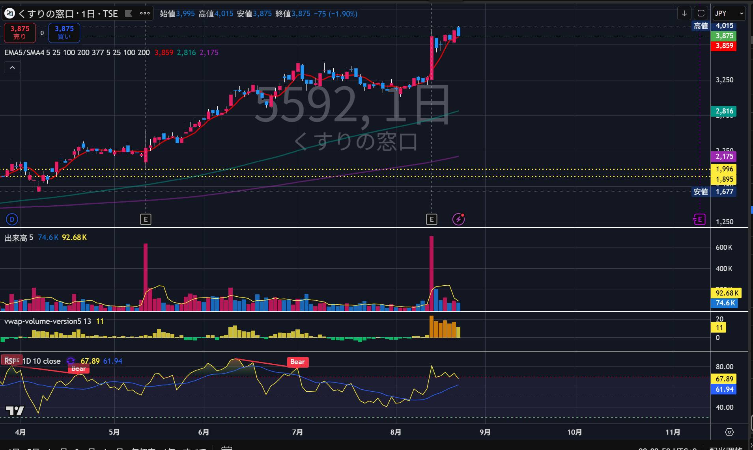Click the 67.89 RSI scale label
The image size is (753, 450).
tap(724, 379)
